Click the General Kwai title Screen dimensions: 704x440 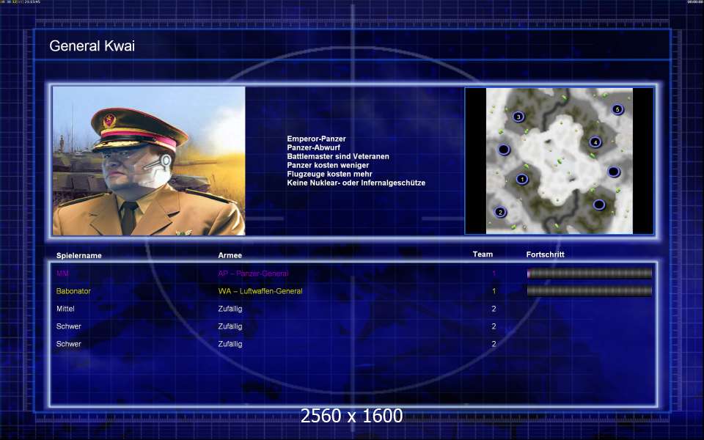click(92, 45)
